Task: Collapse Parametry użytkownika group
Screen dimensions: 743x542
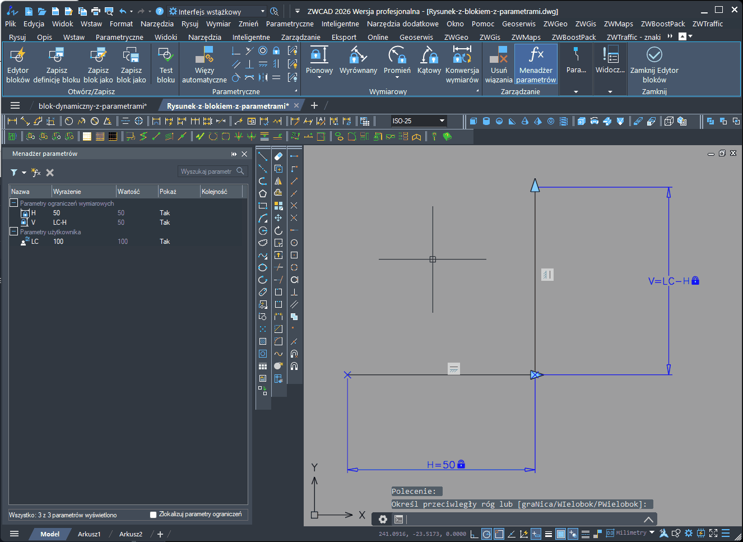Action: (14, 231)
